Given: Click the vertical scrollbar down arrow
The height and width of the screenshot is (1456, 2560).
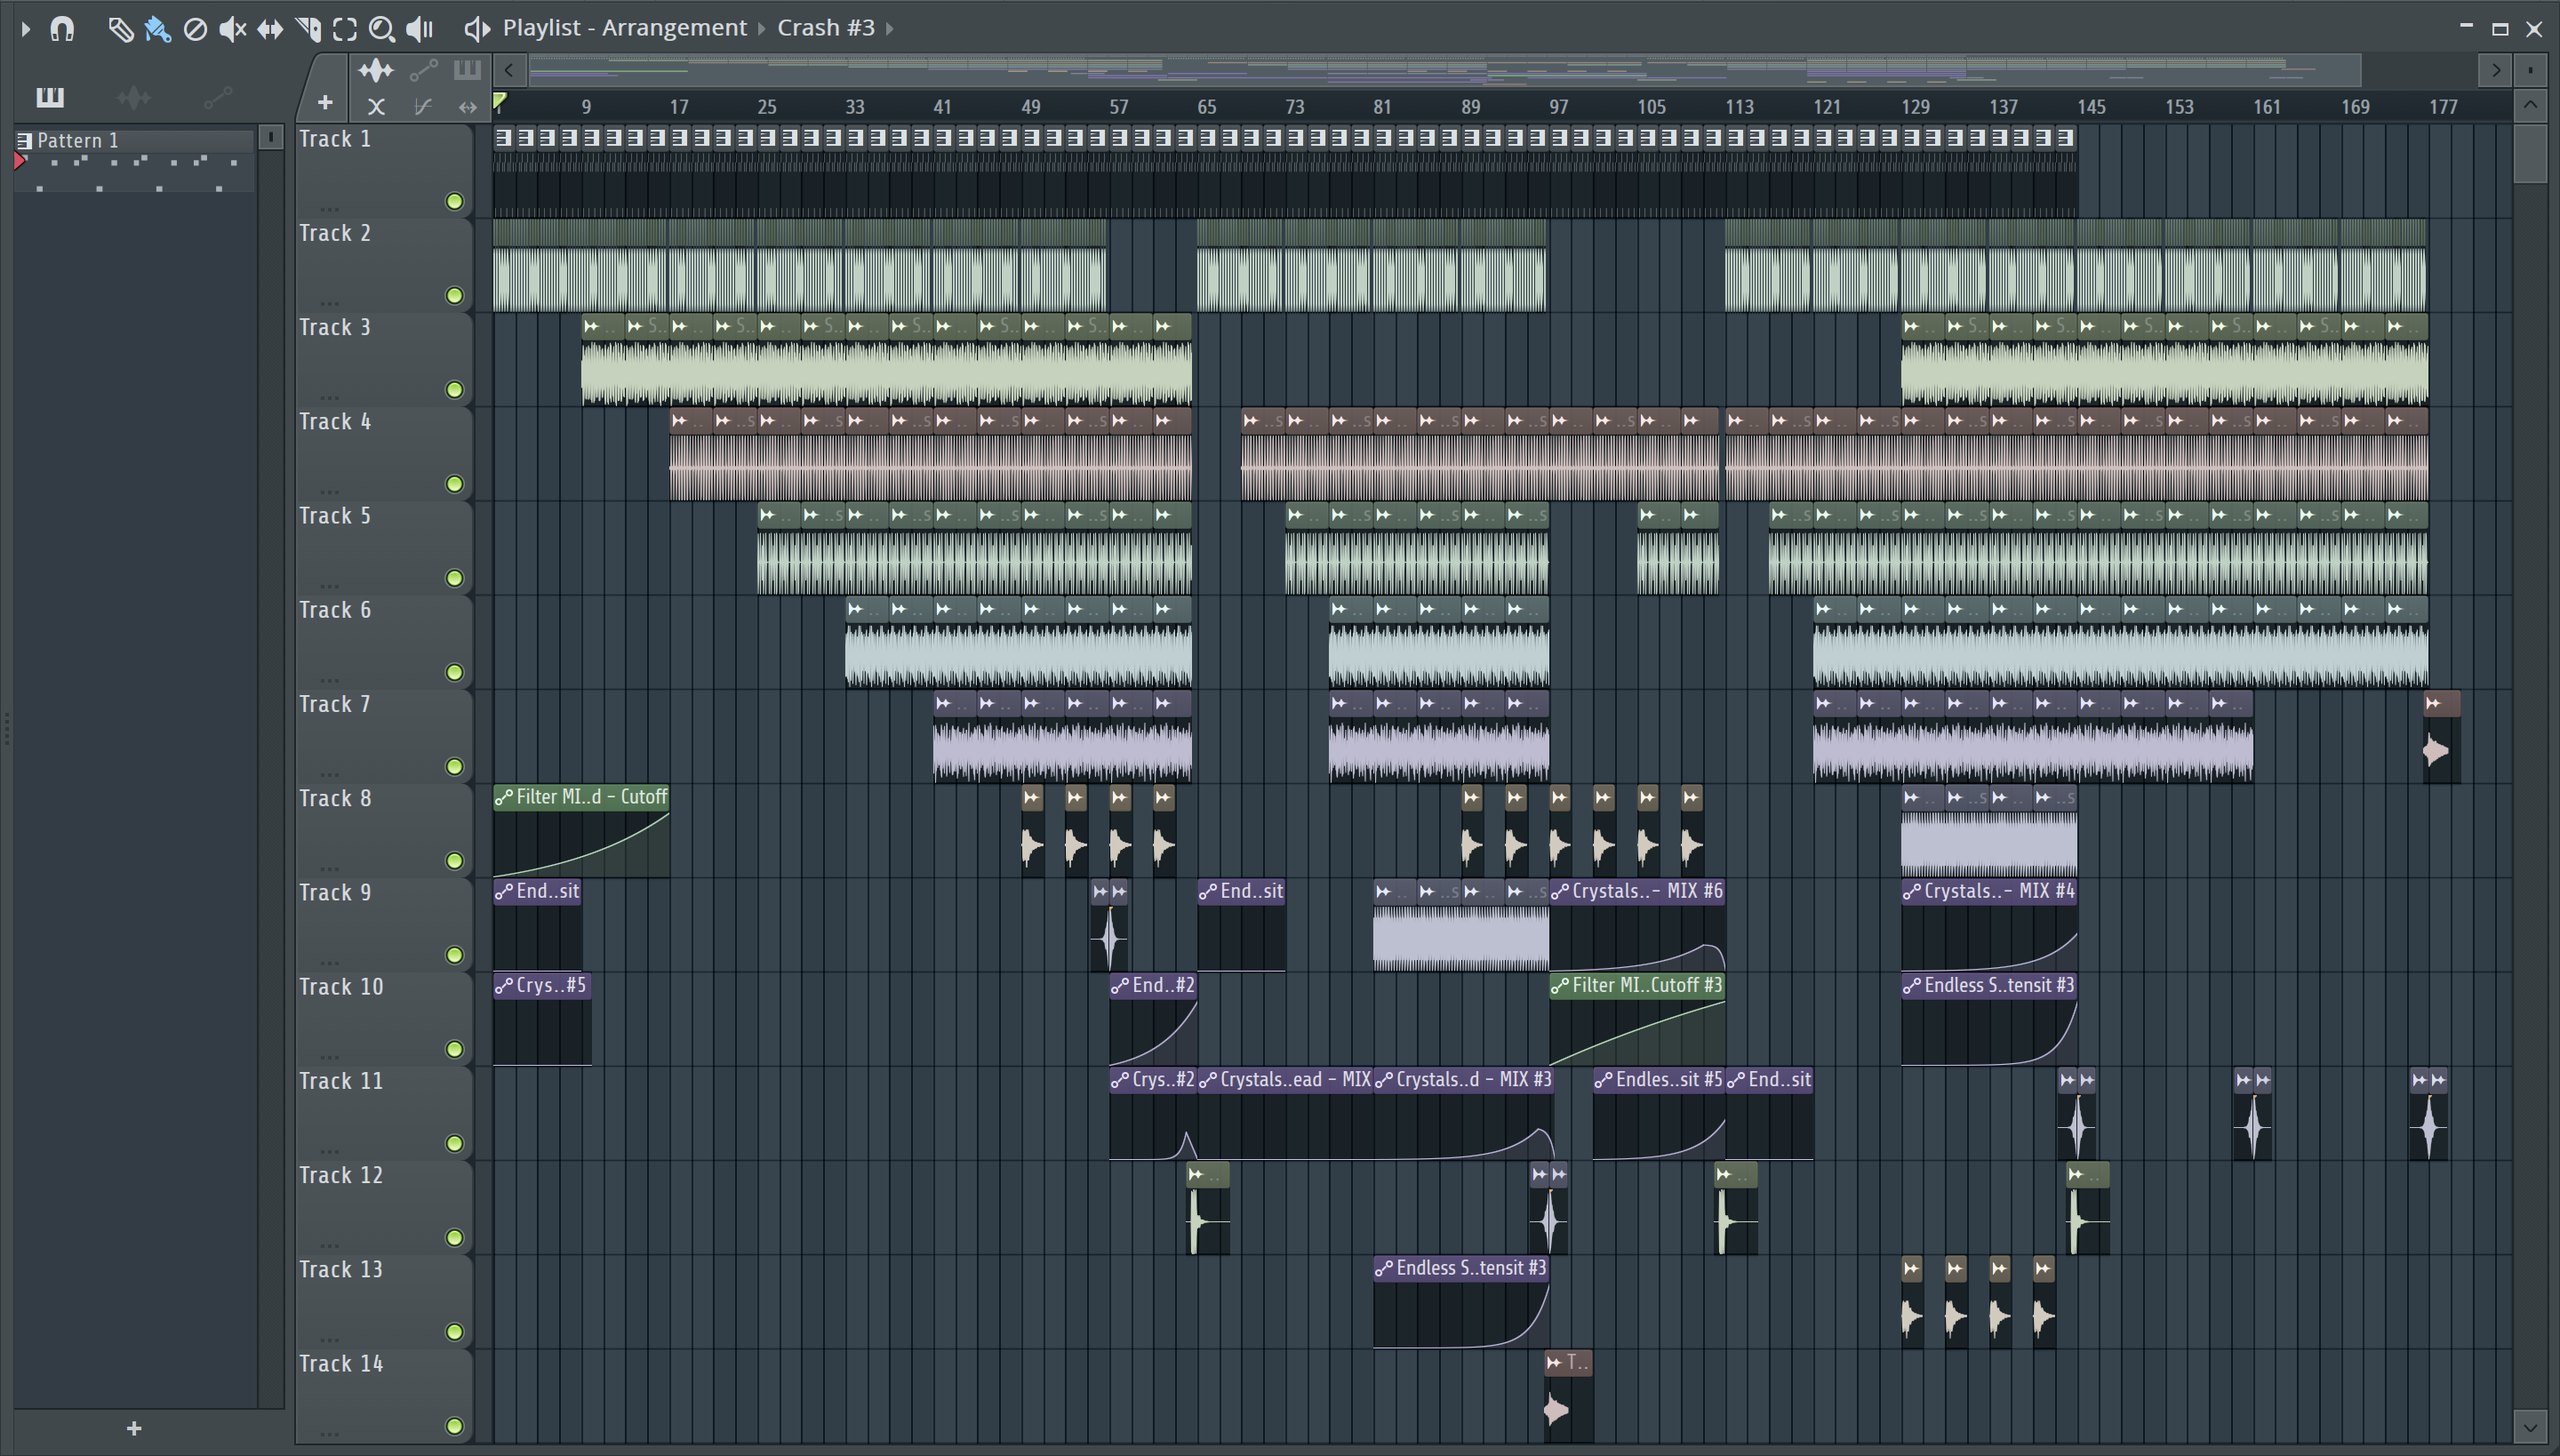Looking at the screenshot, I should [x=2530, y=1427].
